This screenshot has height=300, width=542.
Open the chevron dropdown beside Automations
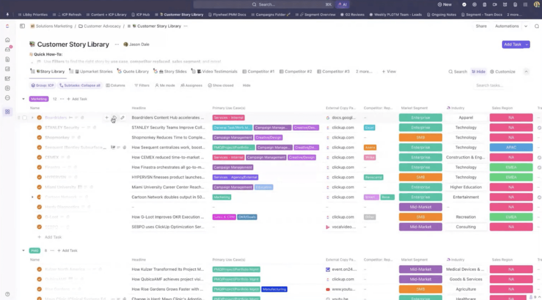[x=526, y=26]
